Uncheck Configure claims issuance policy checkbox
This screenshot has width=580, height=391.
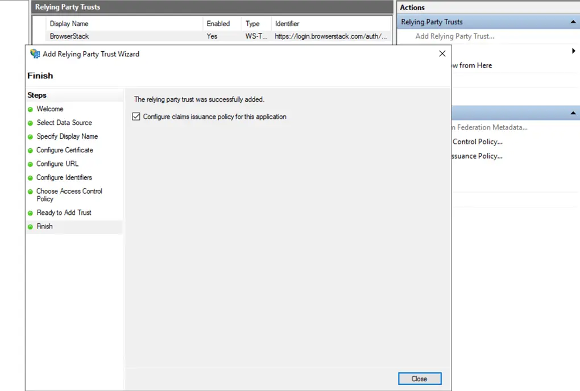coord(136,117)
